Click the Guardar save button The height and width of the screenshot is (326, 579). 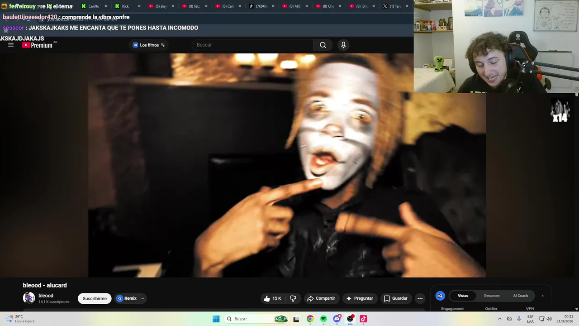396,298
